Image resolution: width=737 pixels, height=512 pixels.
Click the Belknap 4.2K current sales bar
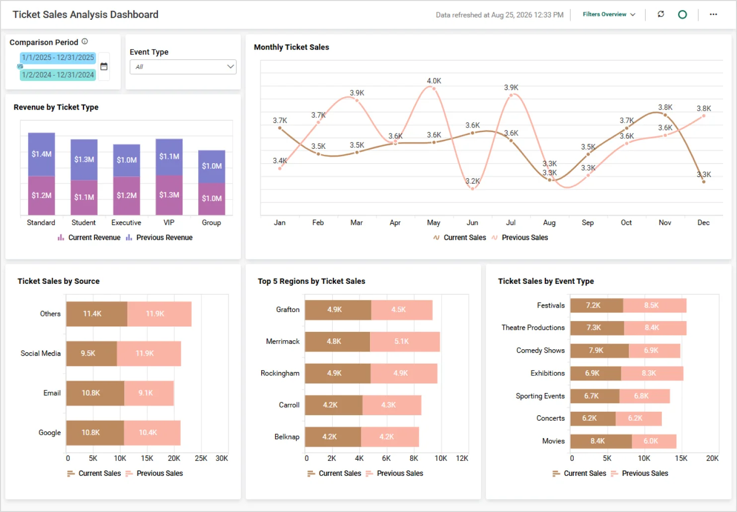click(333, 437)
